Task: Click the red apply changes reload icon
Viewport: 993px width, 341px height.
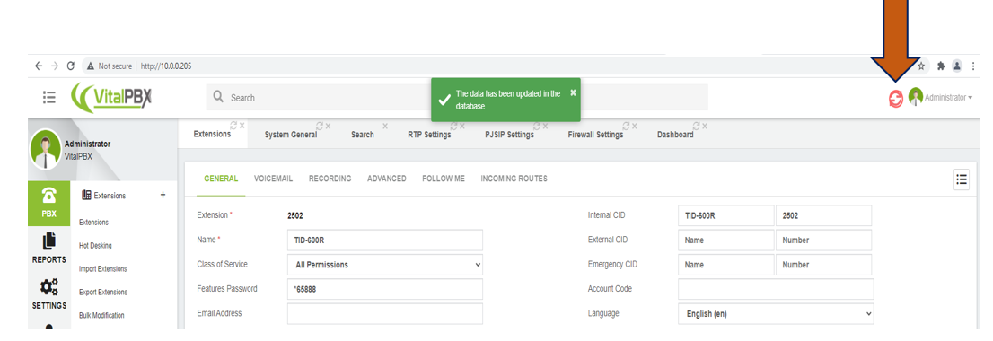Action: point(895,98)
